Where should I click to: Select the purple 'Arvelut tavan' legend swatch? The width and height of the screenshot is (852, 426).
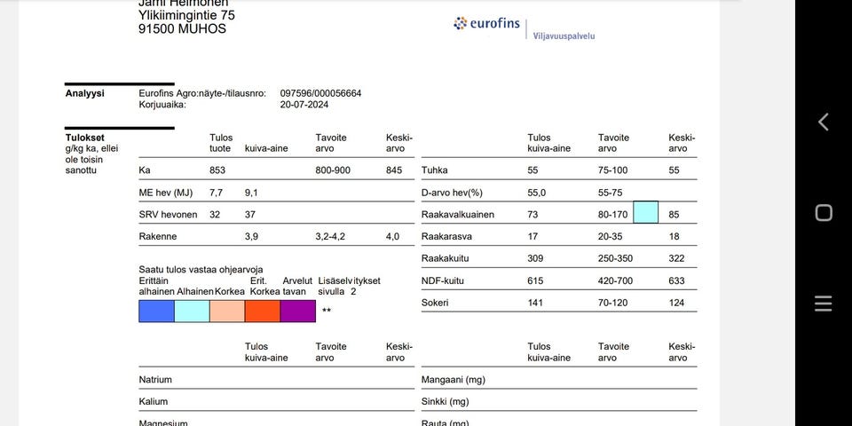298,312
